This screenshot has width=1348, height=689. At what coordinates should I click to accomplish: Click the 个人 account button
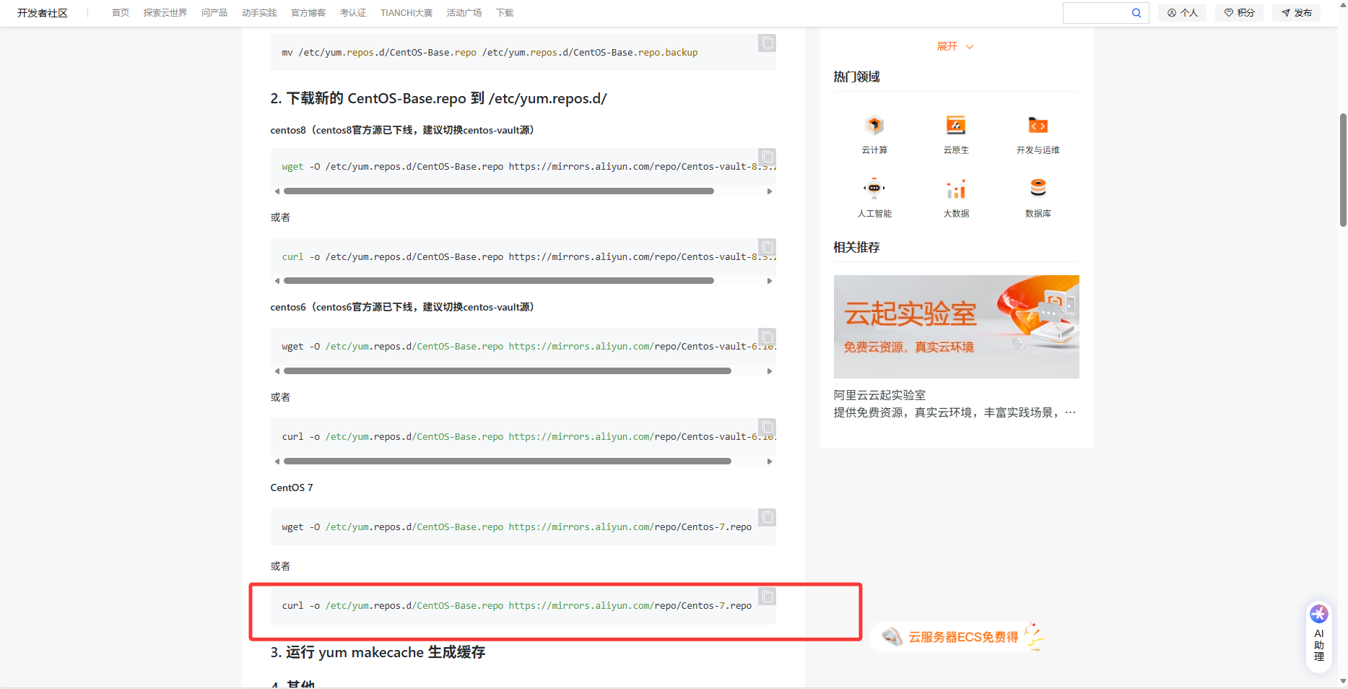(1183, 13)
